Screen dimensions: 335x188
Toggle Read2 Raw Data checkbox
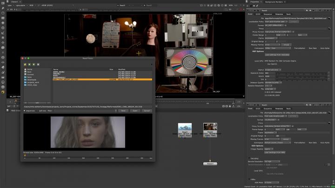tap(308, 48)
